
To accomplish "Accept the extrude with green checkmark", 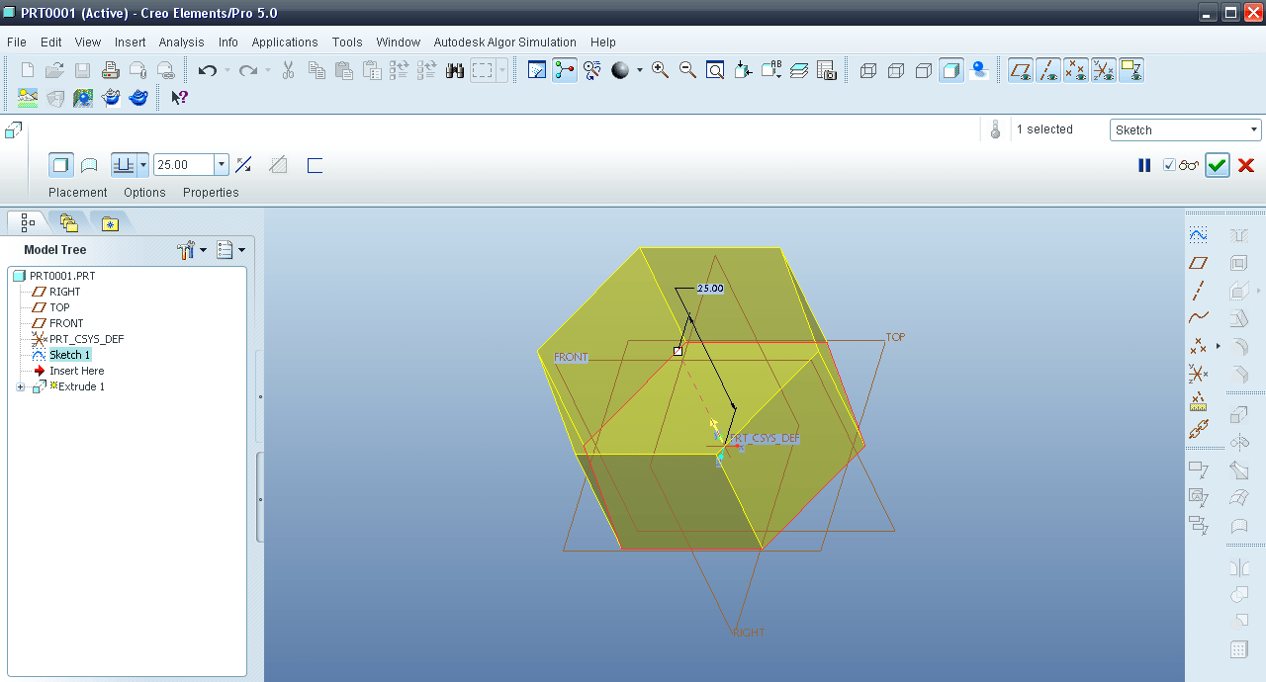I will click(x=1218, y=165).
